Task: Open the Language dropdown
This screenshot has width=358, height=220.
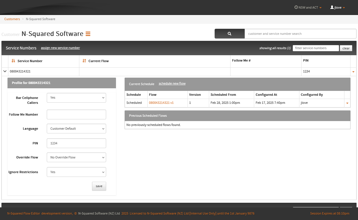Action: click(76, 129)
